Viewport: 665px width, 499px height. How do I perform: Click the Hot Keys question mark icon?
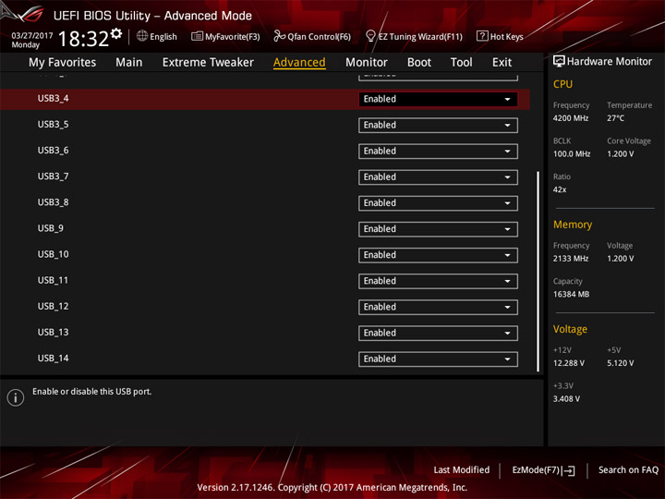point(482,36)
